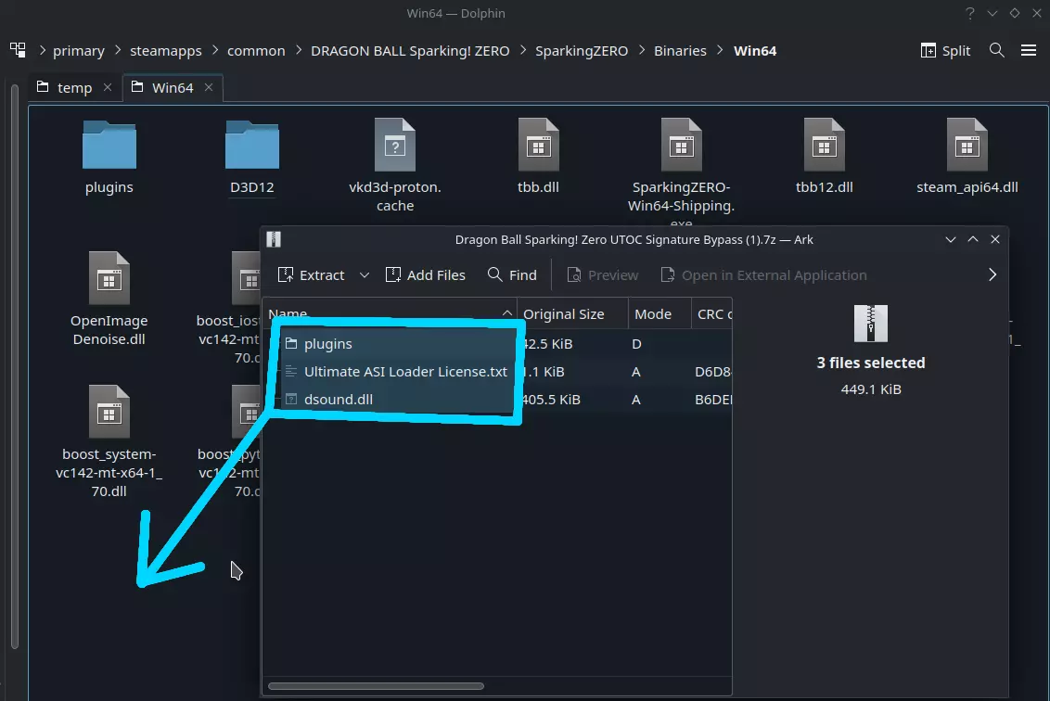Select the boost_system-vc142-mt-x64-1_70.dll file
Viewport: 1050px width, 701px height.
109,411
